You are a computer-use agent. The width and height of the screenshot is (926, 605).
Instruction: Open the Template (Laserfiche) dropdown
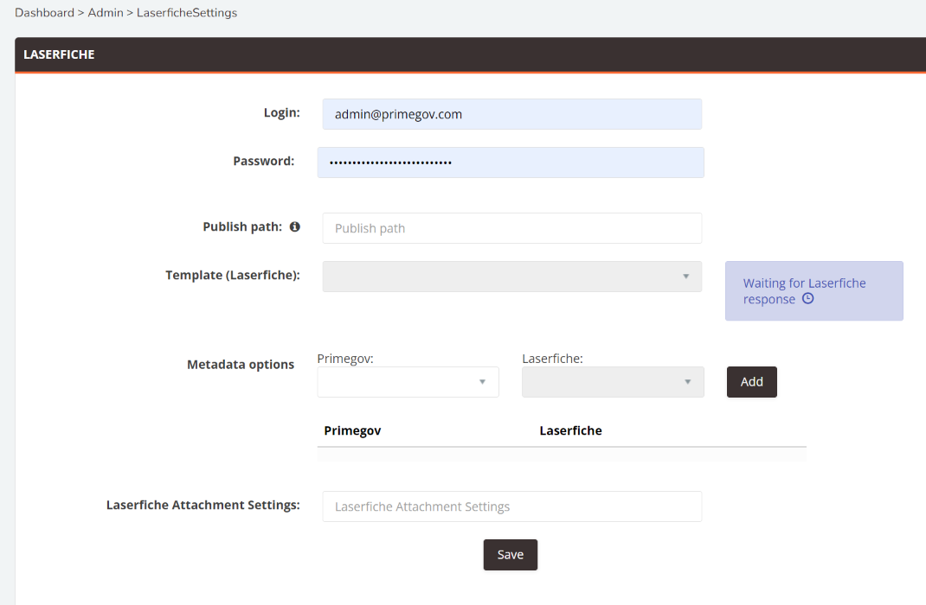512,277
